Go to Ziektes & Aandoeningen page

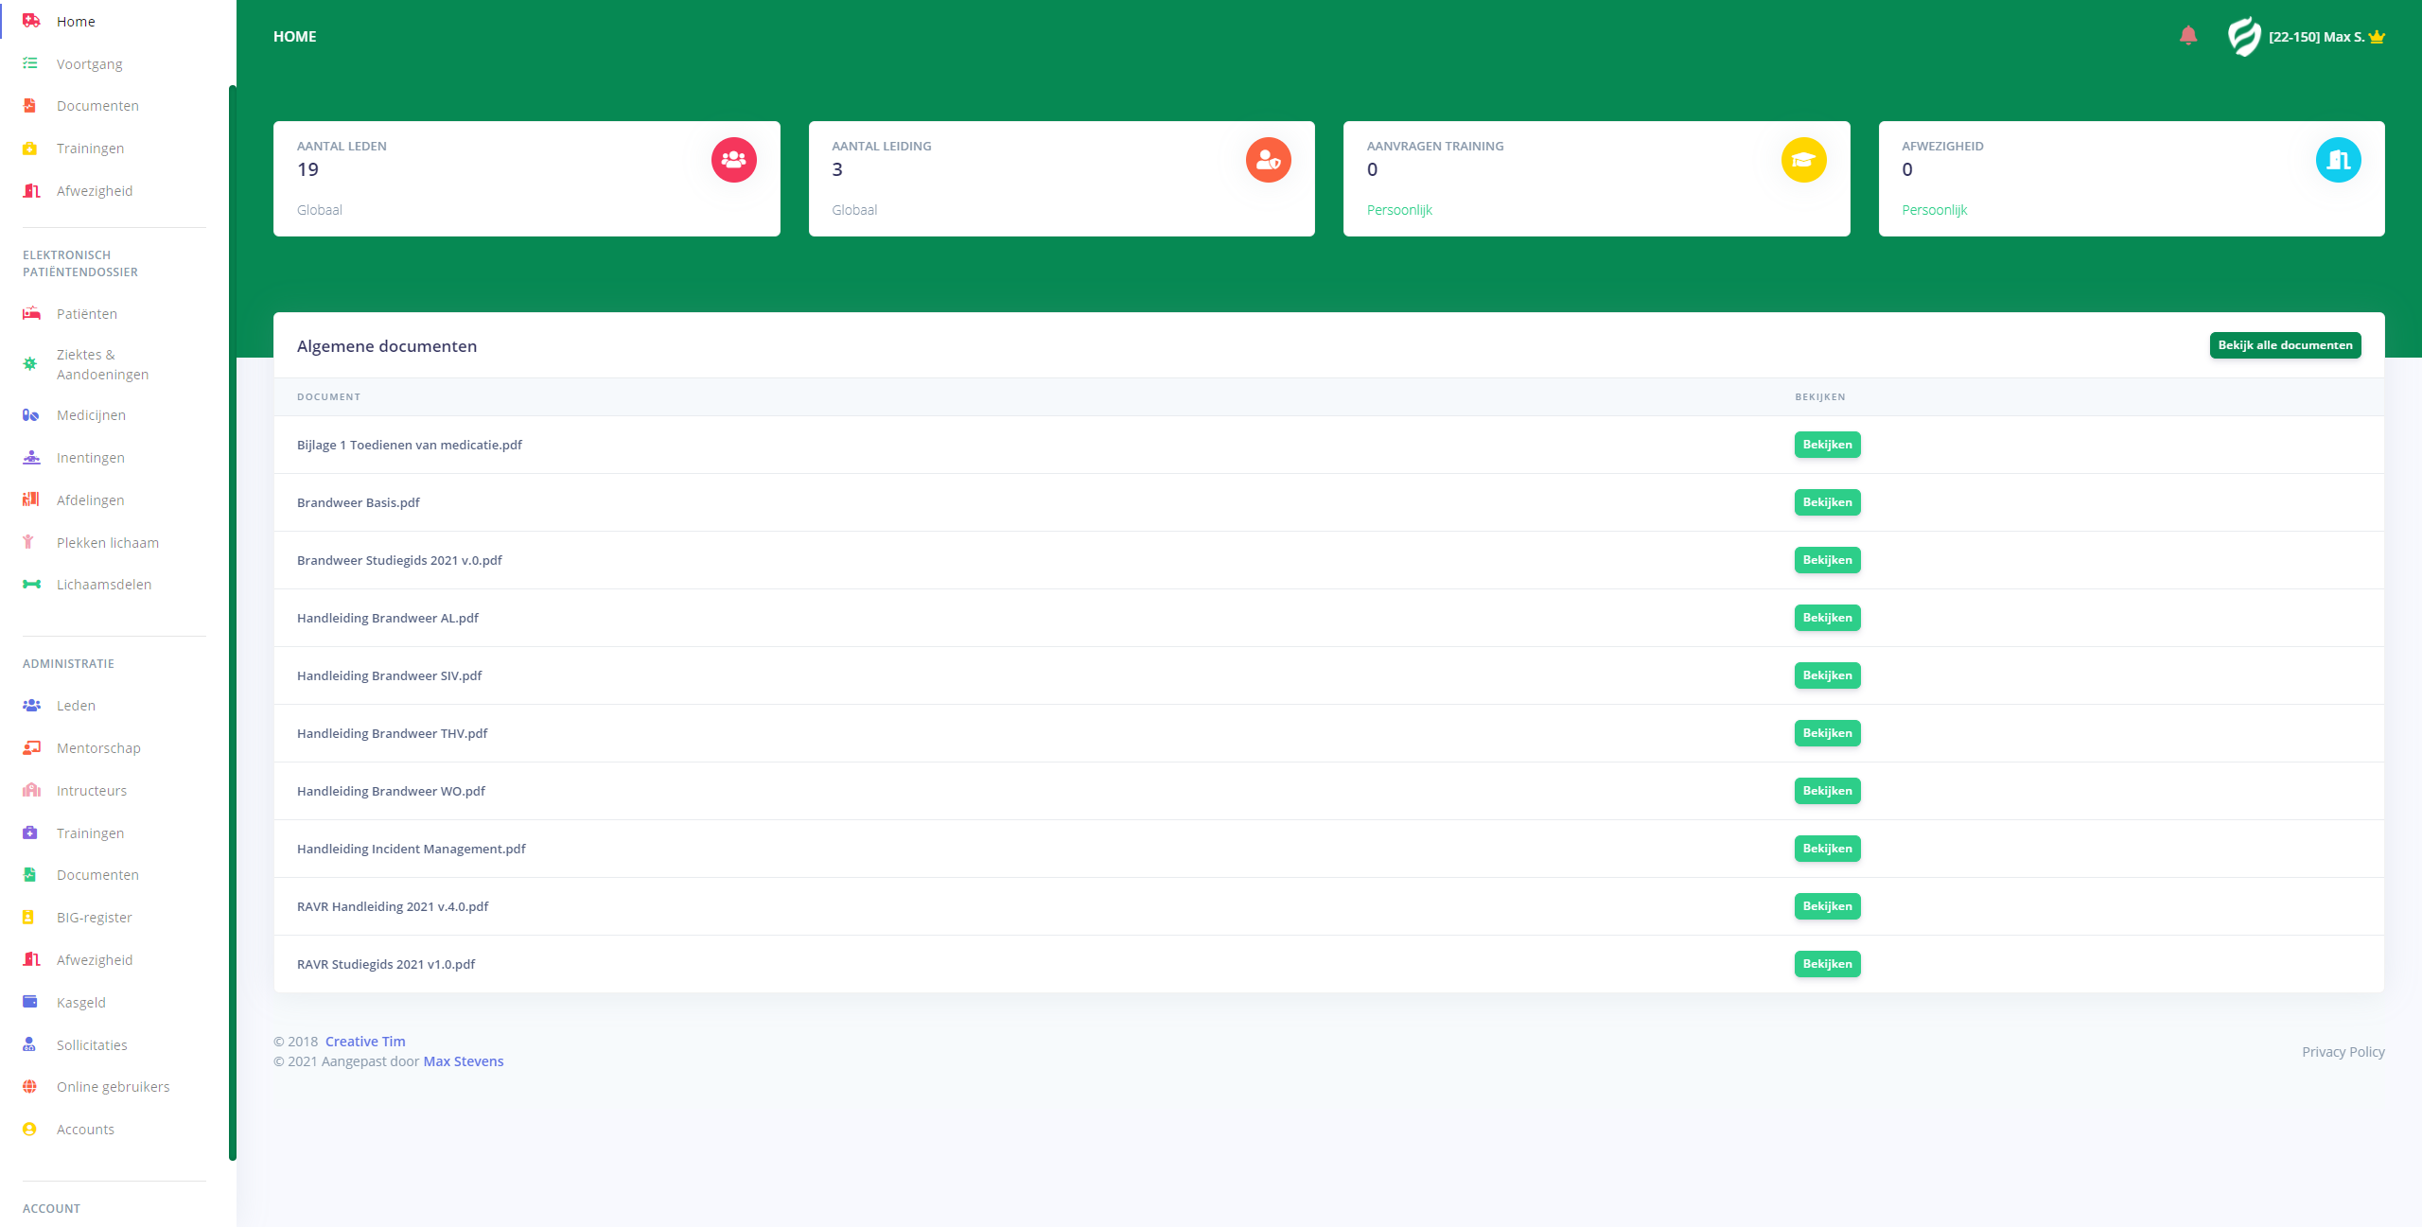coord(102,364)
